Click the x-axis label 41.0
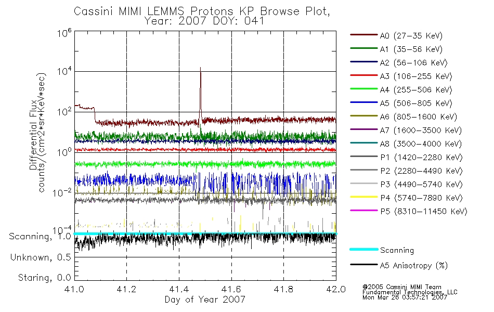The image size is (494, 312). pos(74,289)
